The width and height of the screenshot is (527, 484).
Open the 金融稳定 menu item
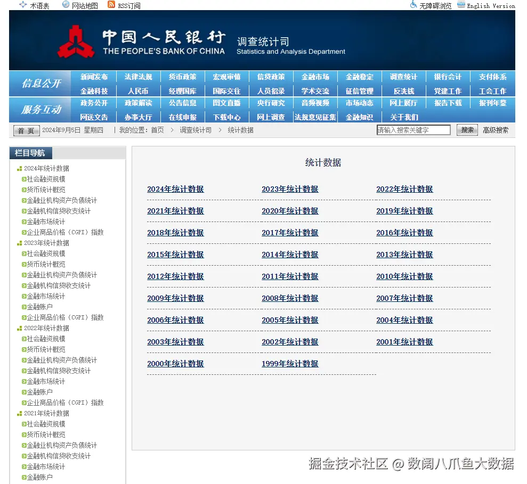point(359,77)
